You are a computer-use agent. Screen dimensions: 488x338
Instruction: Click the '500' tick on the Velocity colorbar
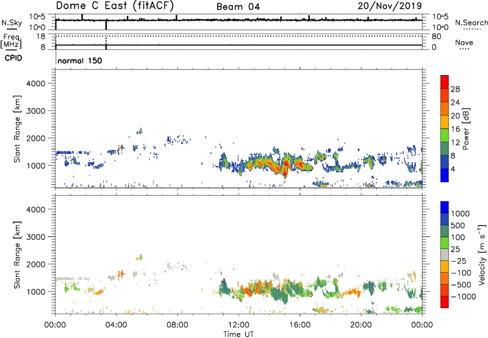tap(458, 226)
